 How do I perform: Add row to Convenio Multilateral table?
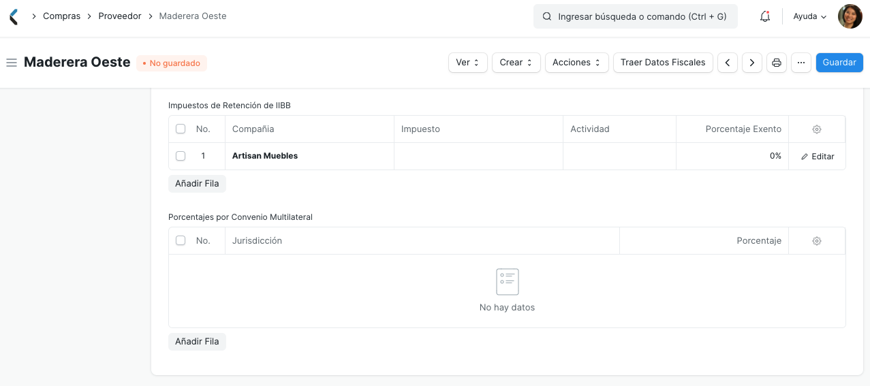coord(197,342)
